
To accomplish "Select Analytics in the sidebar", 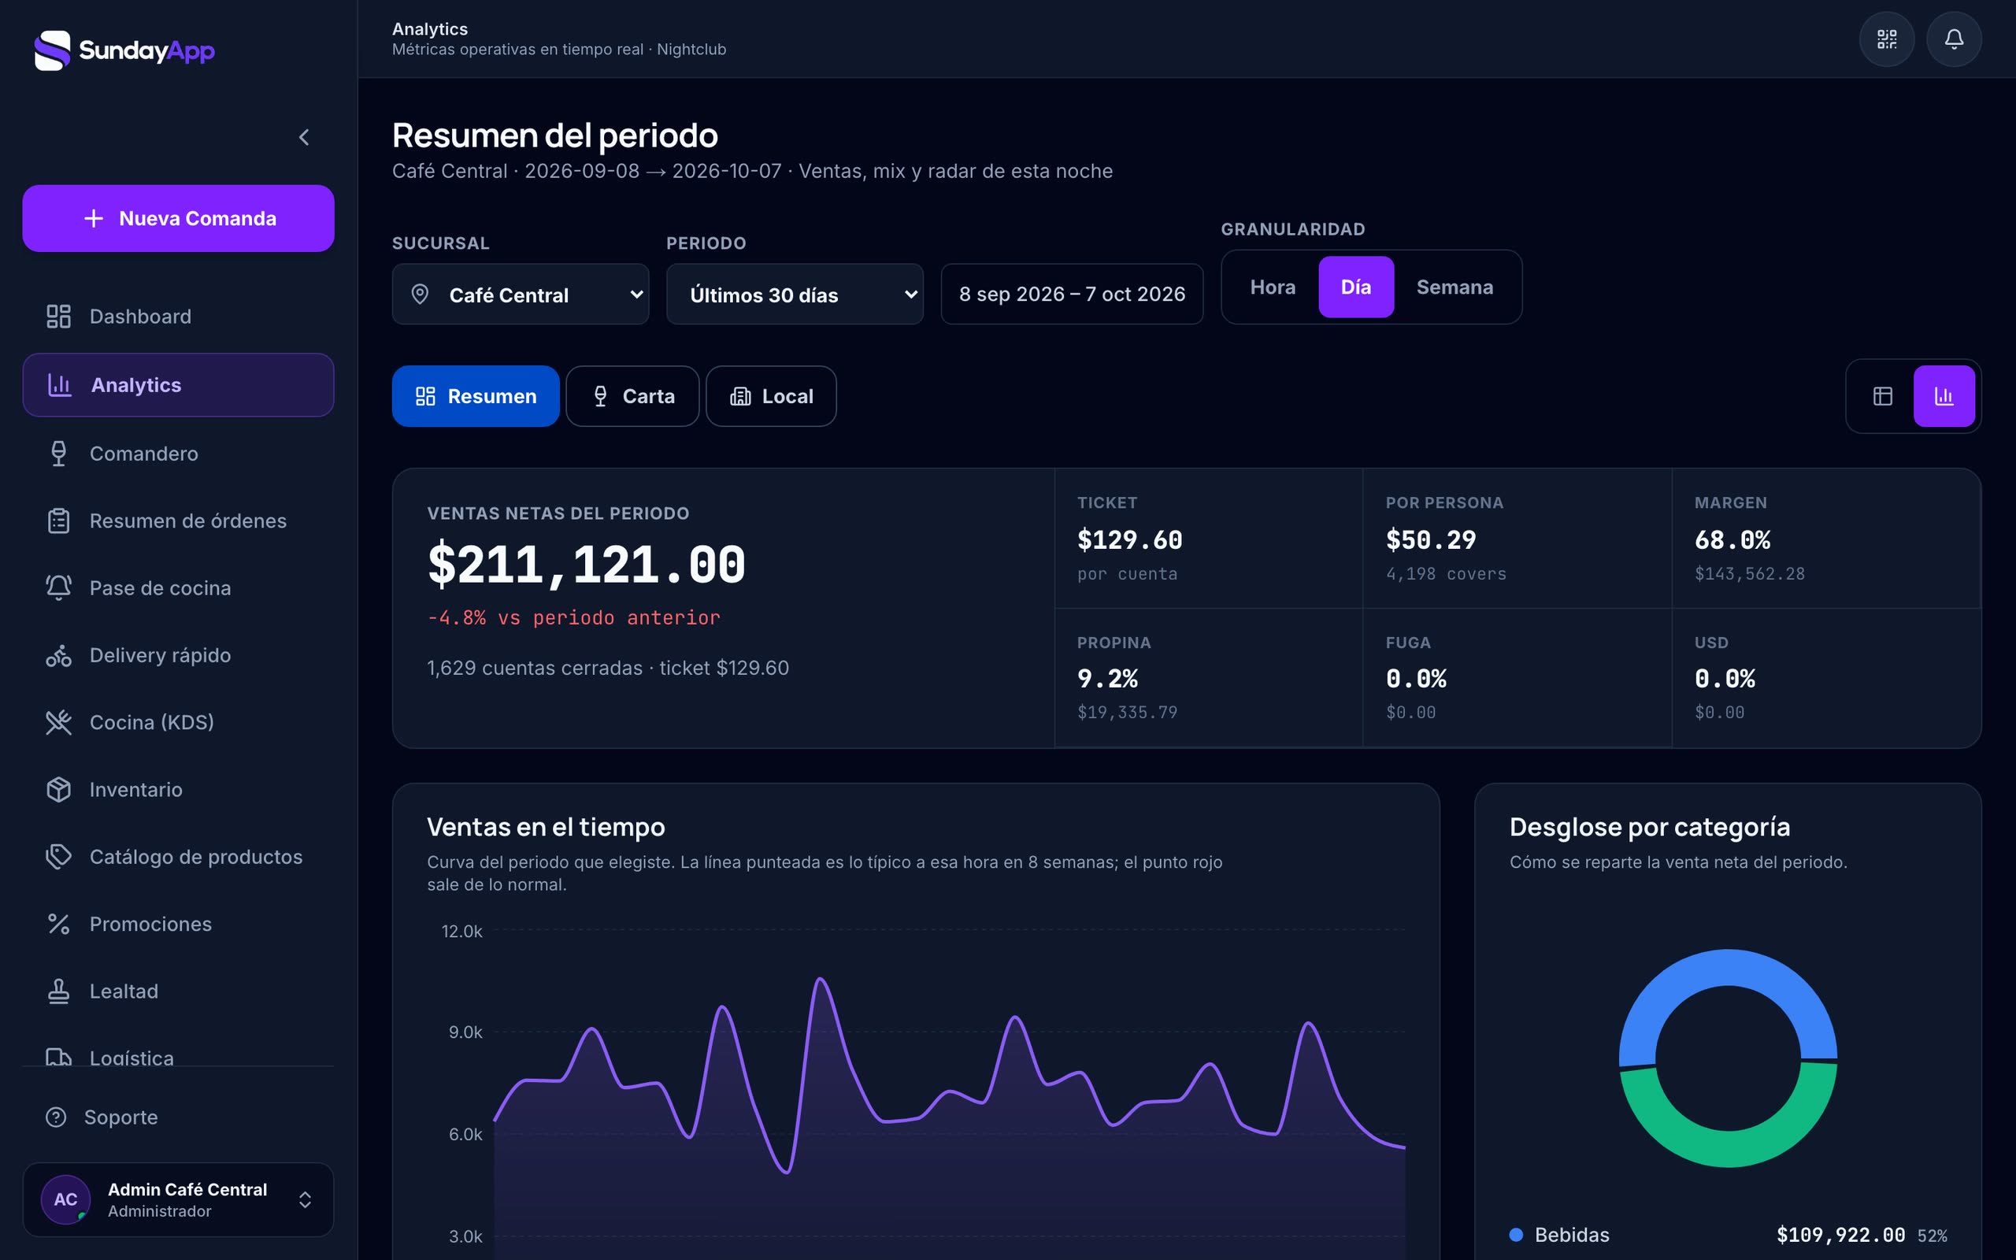I will 178,385.
